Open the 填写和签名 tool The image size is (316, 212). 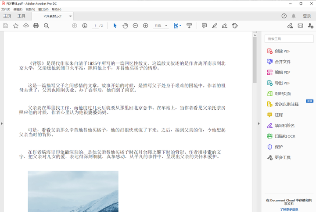coord(281,126)
